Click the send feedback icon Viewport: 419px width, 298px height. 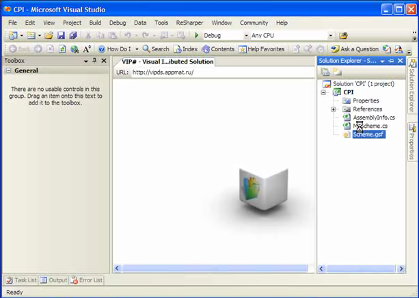(x=398, y=49)
